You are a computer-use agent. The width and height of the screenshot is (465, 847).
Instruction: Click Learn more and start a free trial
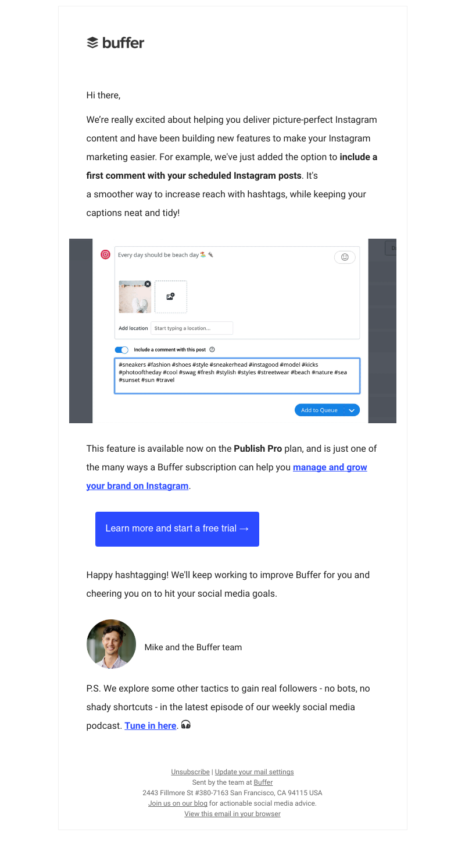pyautogui.click(x=177, y=529)
